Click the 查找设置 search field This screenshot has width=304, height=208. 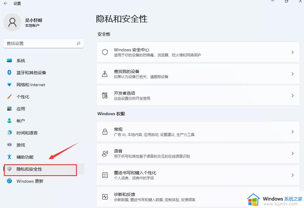[x=44, y=43]
